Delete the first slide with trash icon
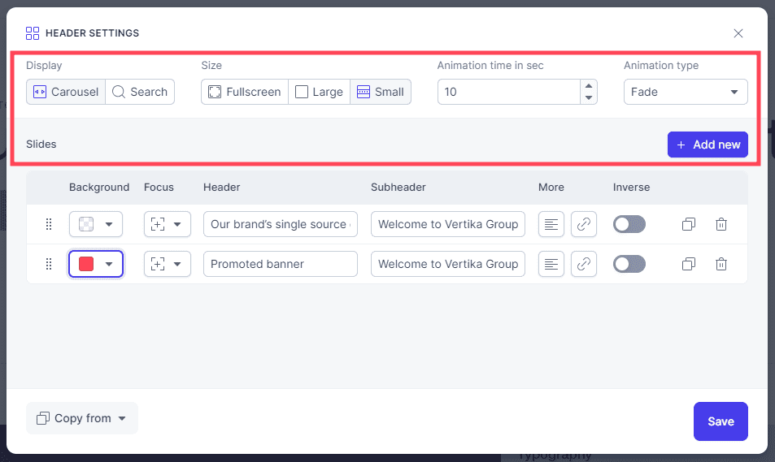This screenshot has width=775, height=462. [x=721, y=224]
